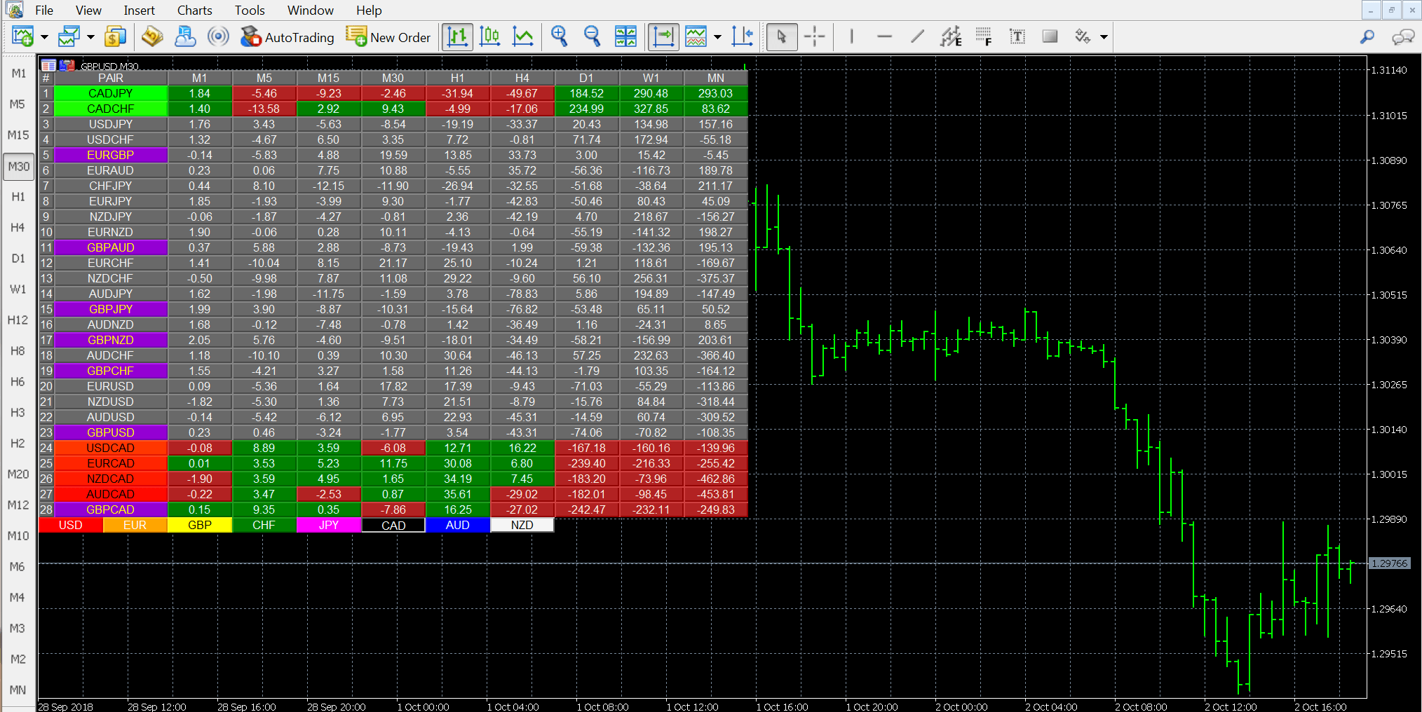Image resolution: width=1422 pixels, height=712 pixels.
Task: Switch chart to Candlesticks mode
Action: click(489, 36)
